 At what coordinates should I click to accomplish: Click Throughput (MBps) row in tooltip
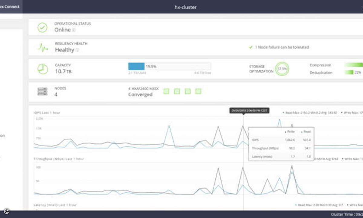pyautogui.click(x=281, y=148)
